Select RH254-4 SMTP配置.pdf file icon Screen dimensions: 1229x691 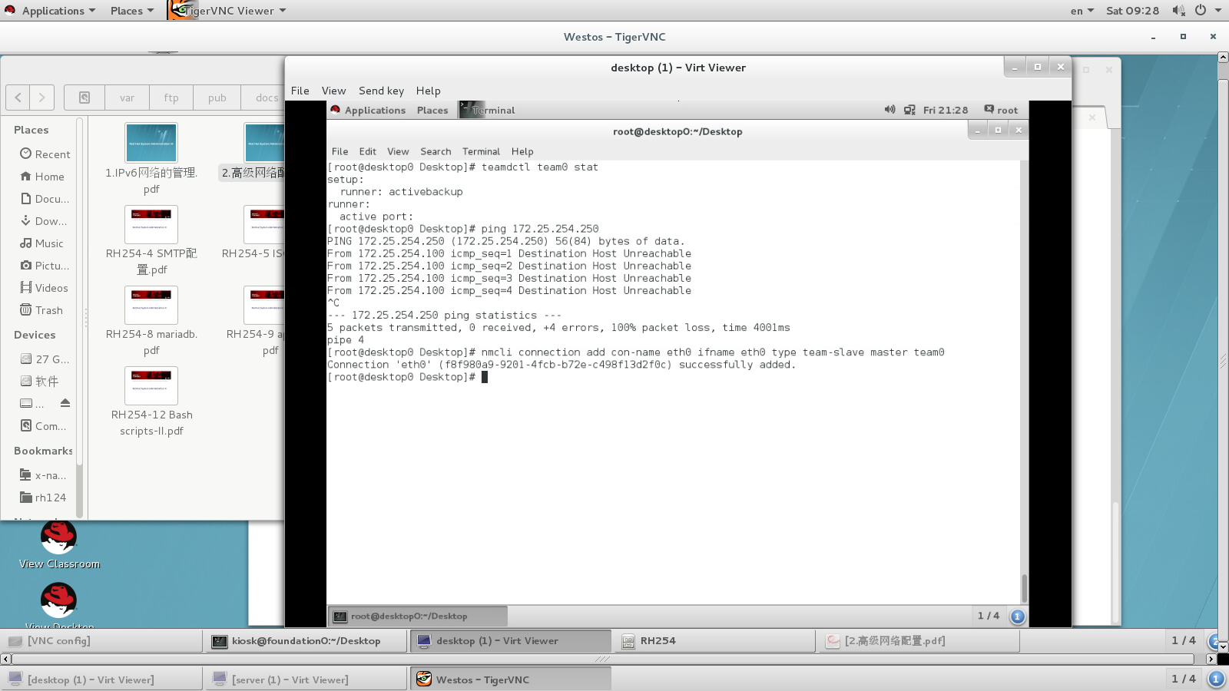pos(151,224)
